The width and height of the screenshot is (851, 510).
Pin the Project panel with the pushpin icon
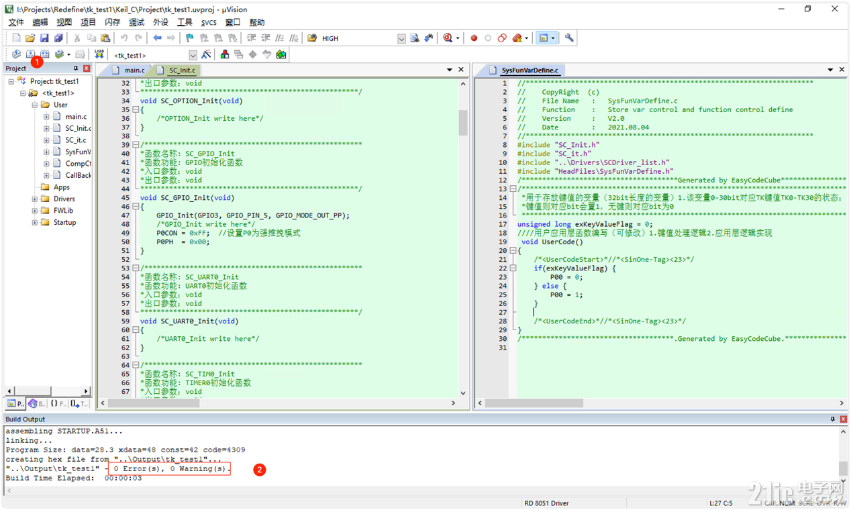[x=76, y=68]
